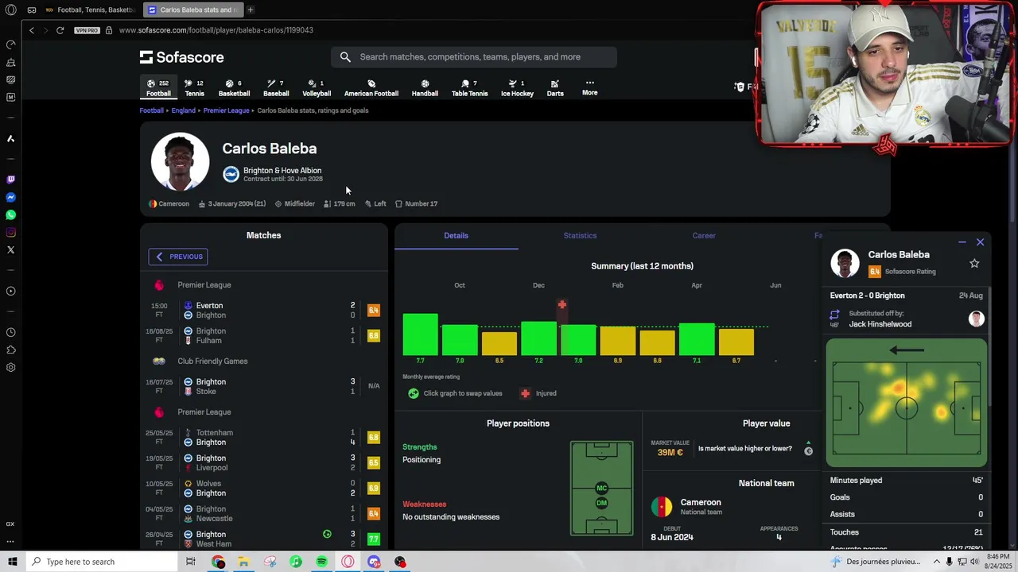Open Brighton & Hove Albion team page
This screenshot has height=572, width=1018.
[282, 171]
